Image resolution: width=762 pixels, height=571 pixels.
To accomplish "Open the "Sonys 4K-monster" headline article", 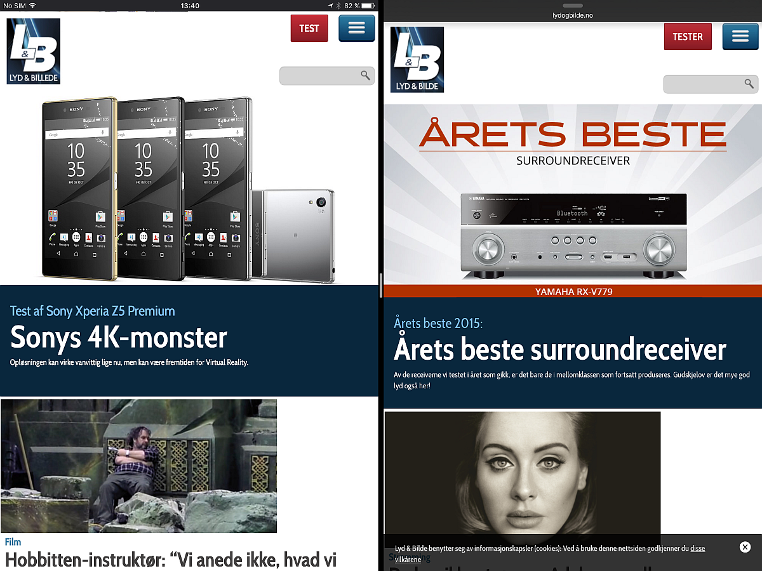I will (119, 338).
